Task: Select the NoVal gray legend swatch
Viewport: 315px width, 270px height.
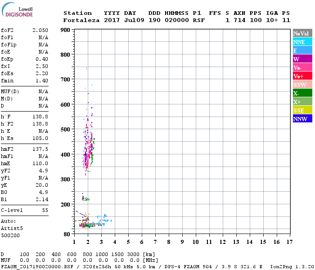Action: [x=302, y=33]
